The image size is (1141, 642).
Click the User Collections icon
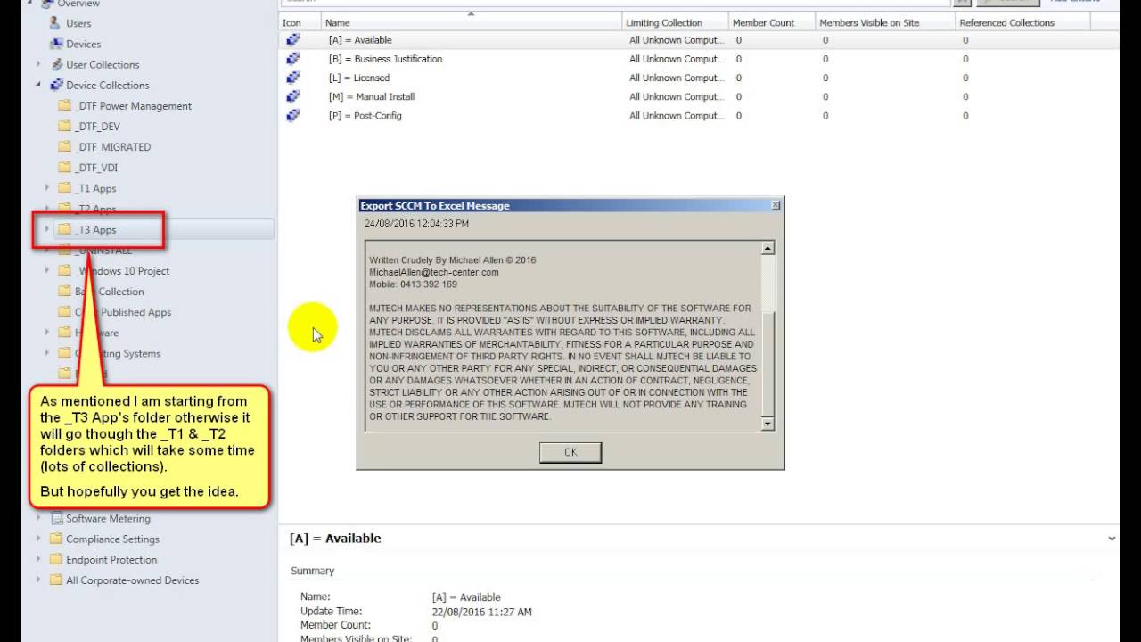pyautogui.click(x=57, y=64)
